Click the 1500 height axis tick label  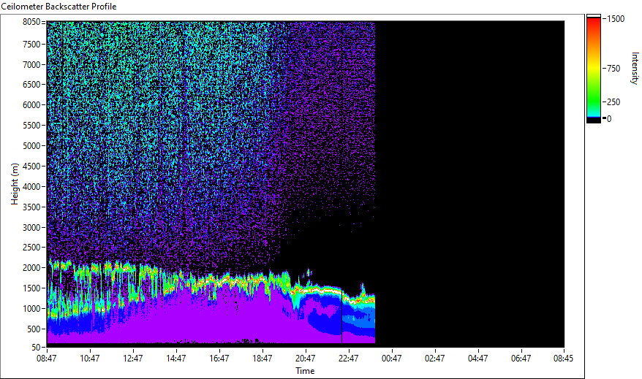tap(31, 288)
